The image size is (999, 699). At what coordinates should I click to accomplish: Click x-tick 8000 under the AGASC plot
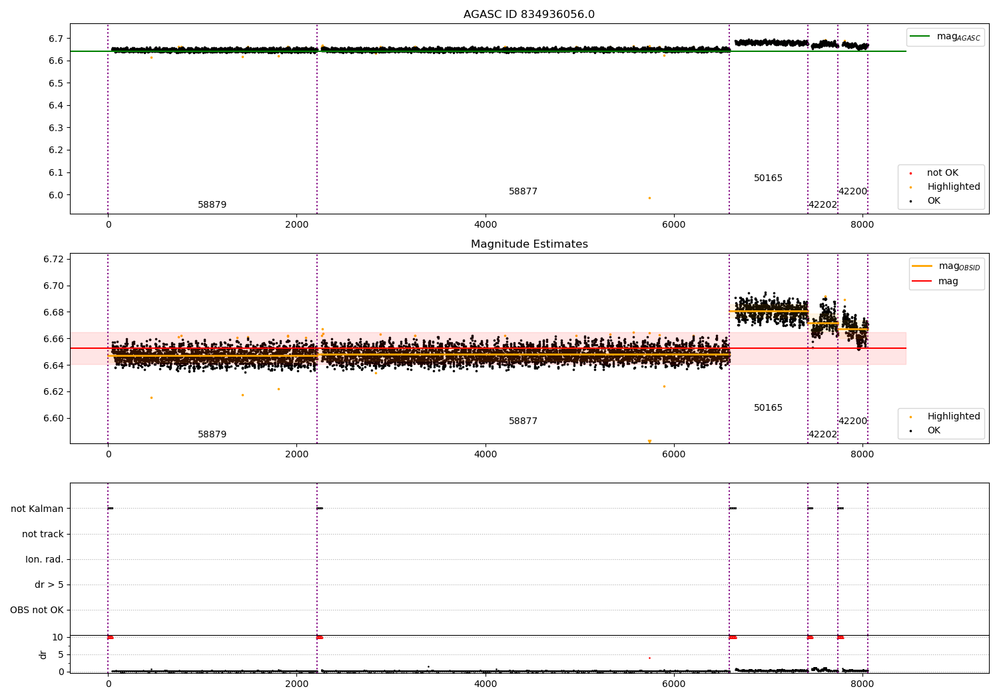[x=862, y=225]
